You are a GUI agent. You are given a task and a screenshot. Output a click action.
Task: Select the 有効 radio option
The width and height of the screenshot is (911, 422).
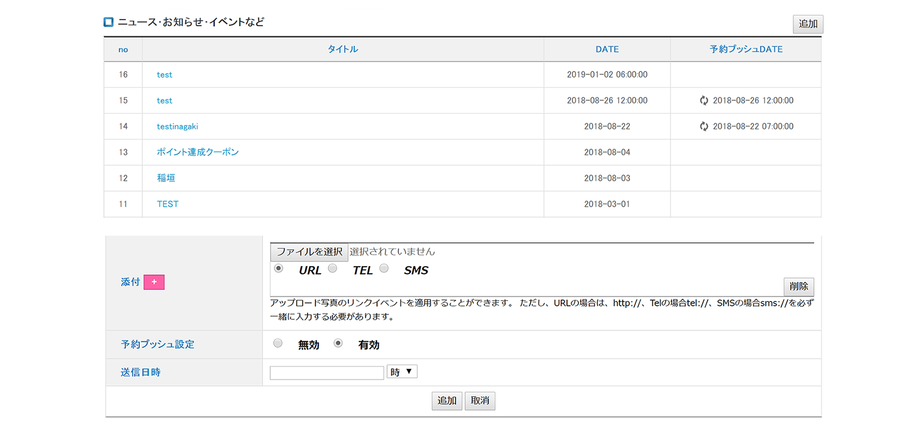tap(339, 343)
